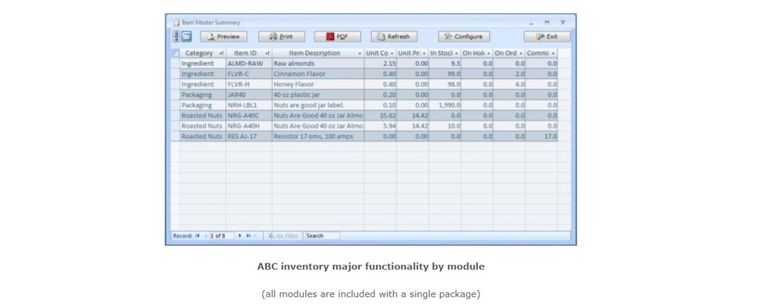Select the Raw almonds description cell
The height and width of the screenshot is (305, 769).
[x=318, y=64]
